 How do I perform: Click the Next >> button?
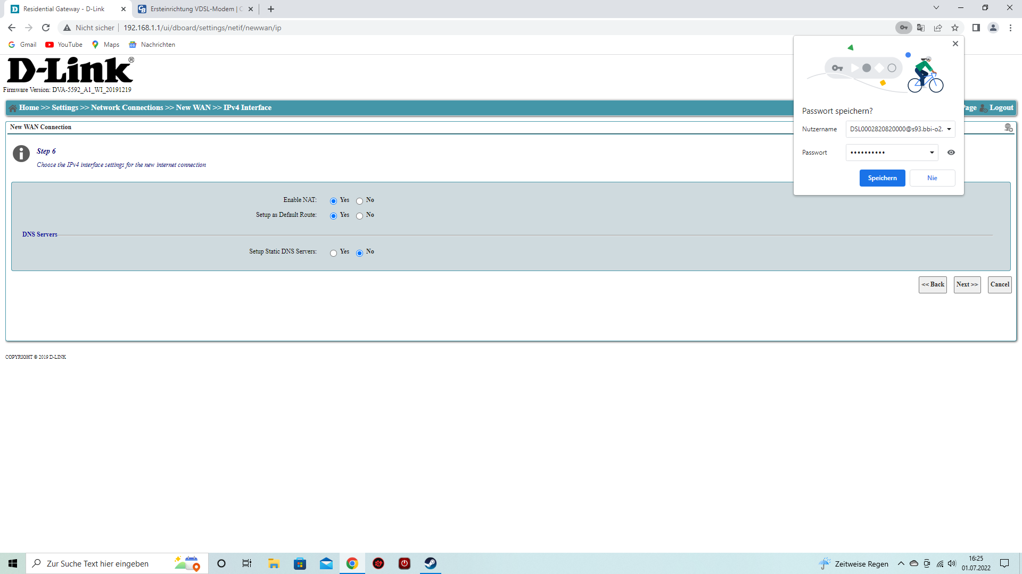coord(967,284)
